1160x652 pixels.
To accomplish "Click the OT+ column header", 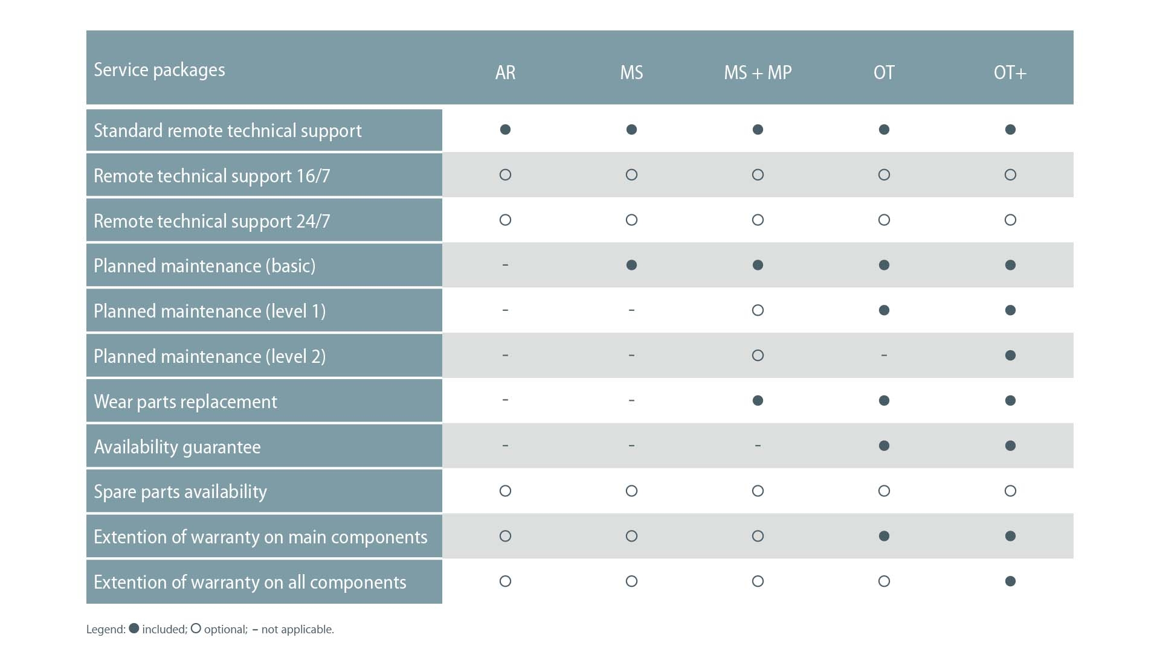I will coord(1010,73).
